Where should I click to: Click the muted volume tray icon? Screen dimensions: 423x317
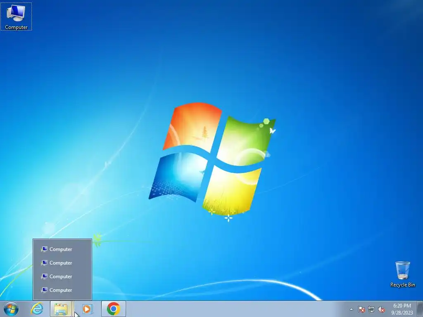point(381,309)
